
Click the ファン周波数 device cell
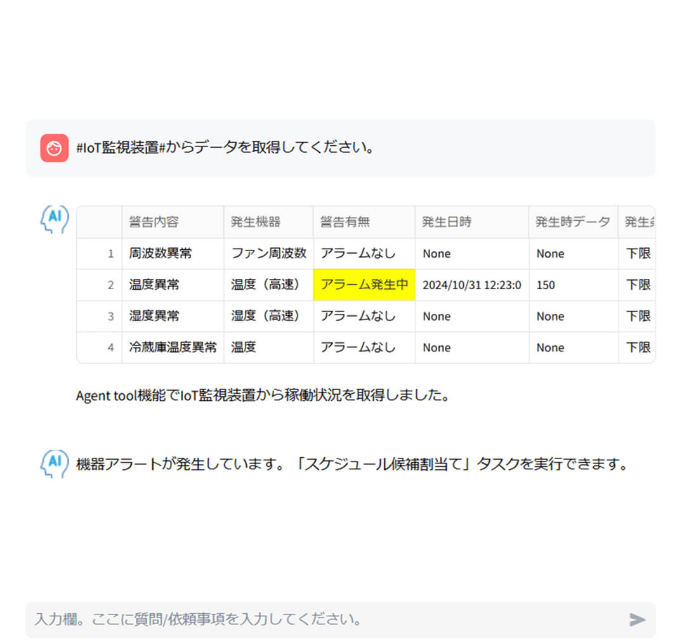[x=268, y=254]
